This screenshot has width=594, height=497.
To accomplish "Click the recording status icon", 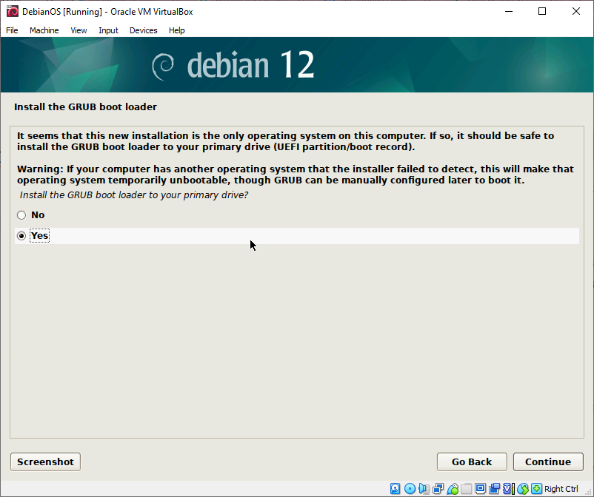I will coord(494,489).
